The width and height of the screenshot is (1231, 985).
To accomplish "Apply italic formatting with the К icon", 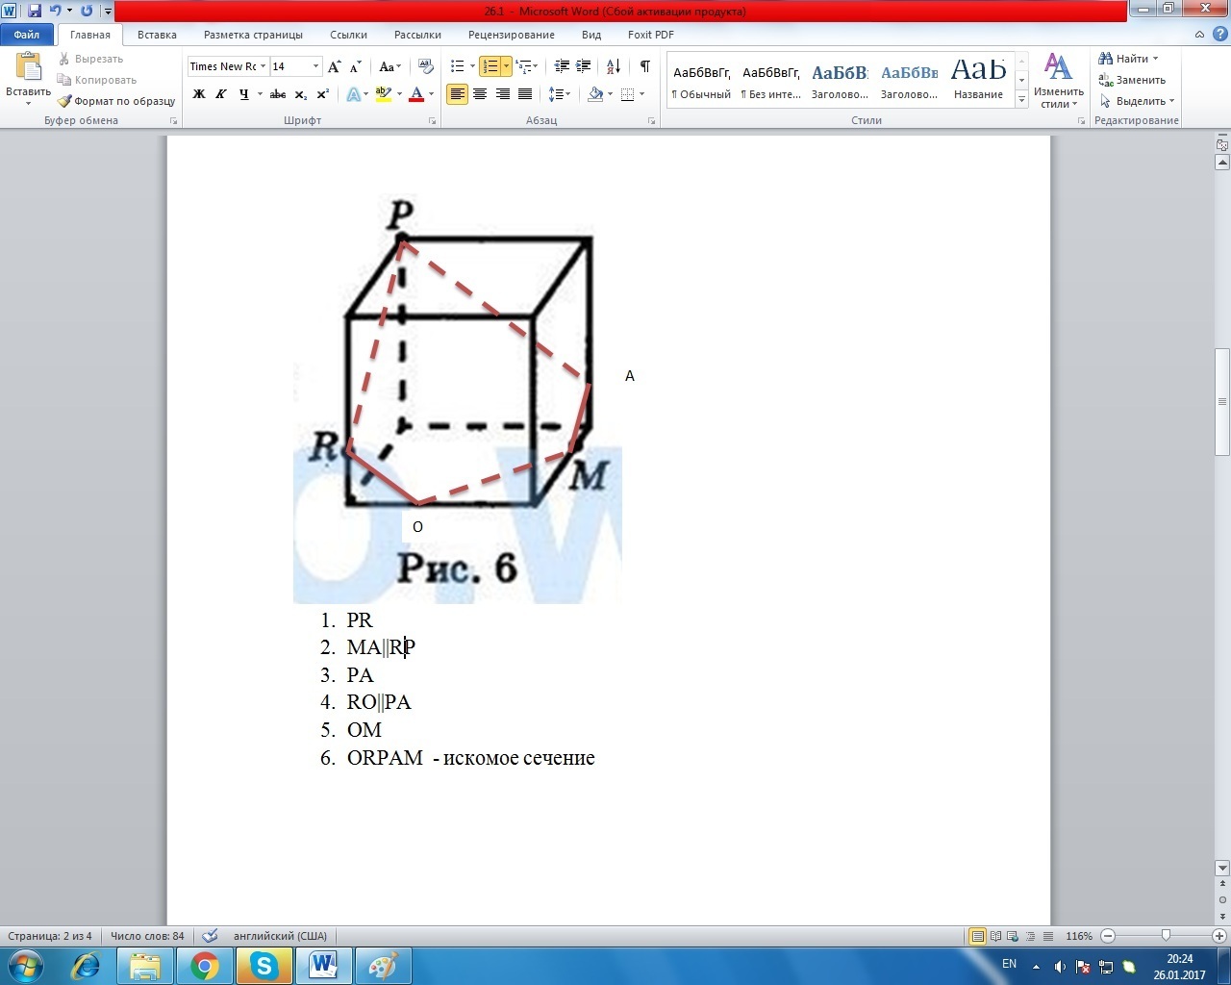I will click(221, 94).
